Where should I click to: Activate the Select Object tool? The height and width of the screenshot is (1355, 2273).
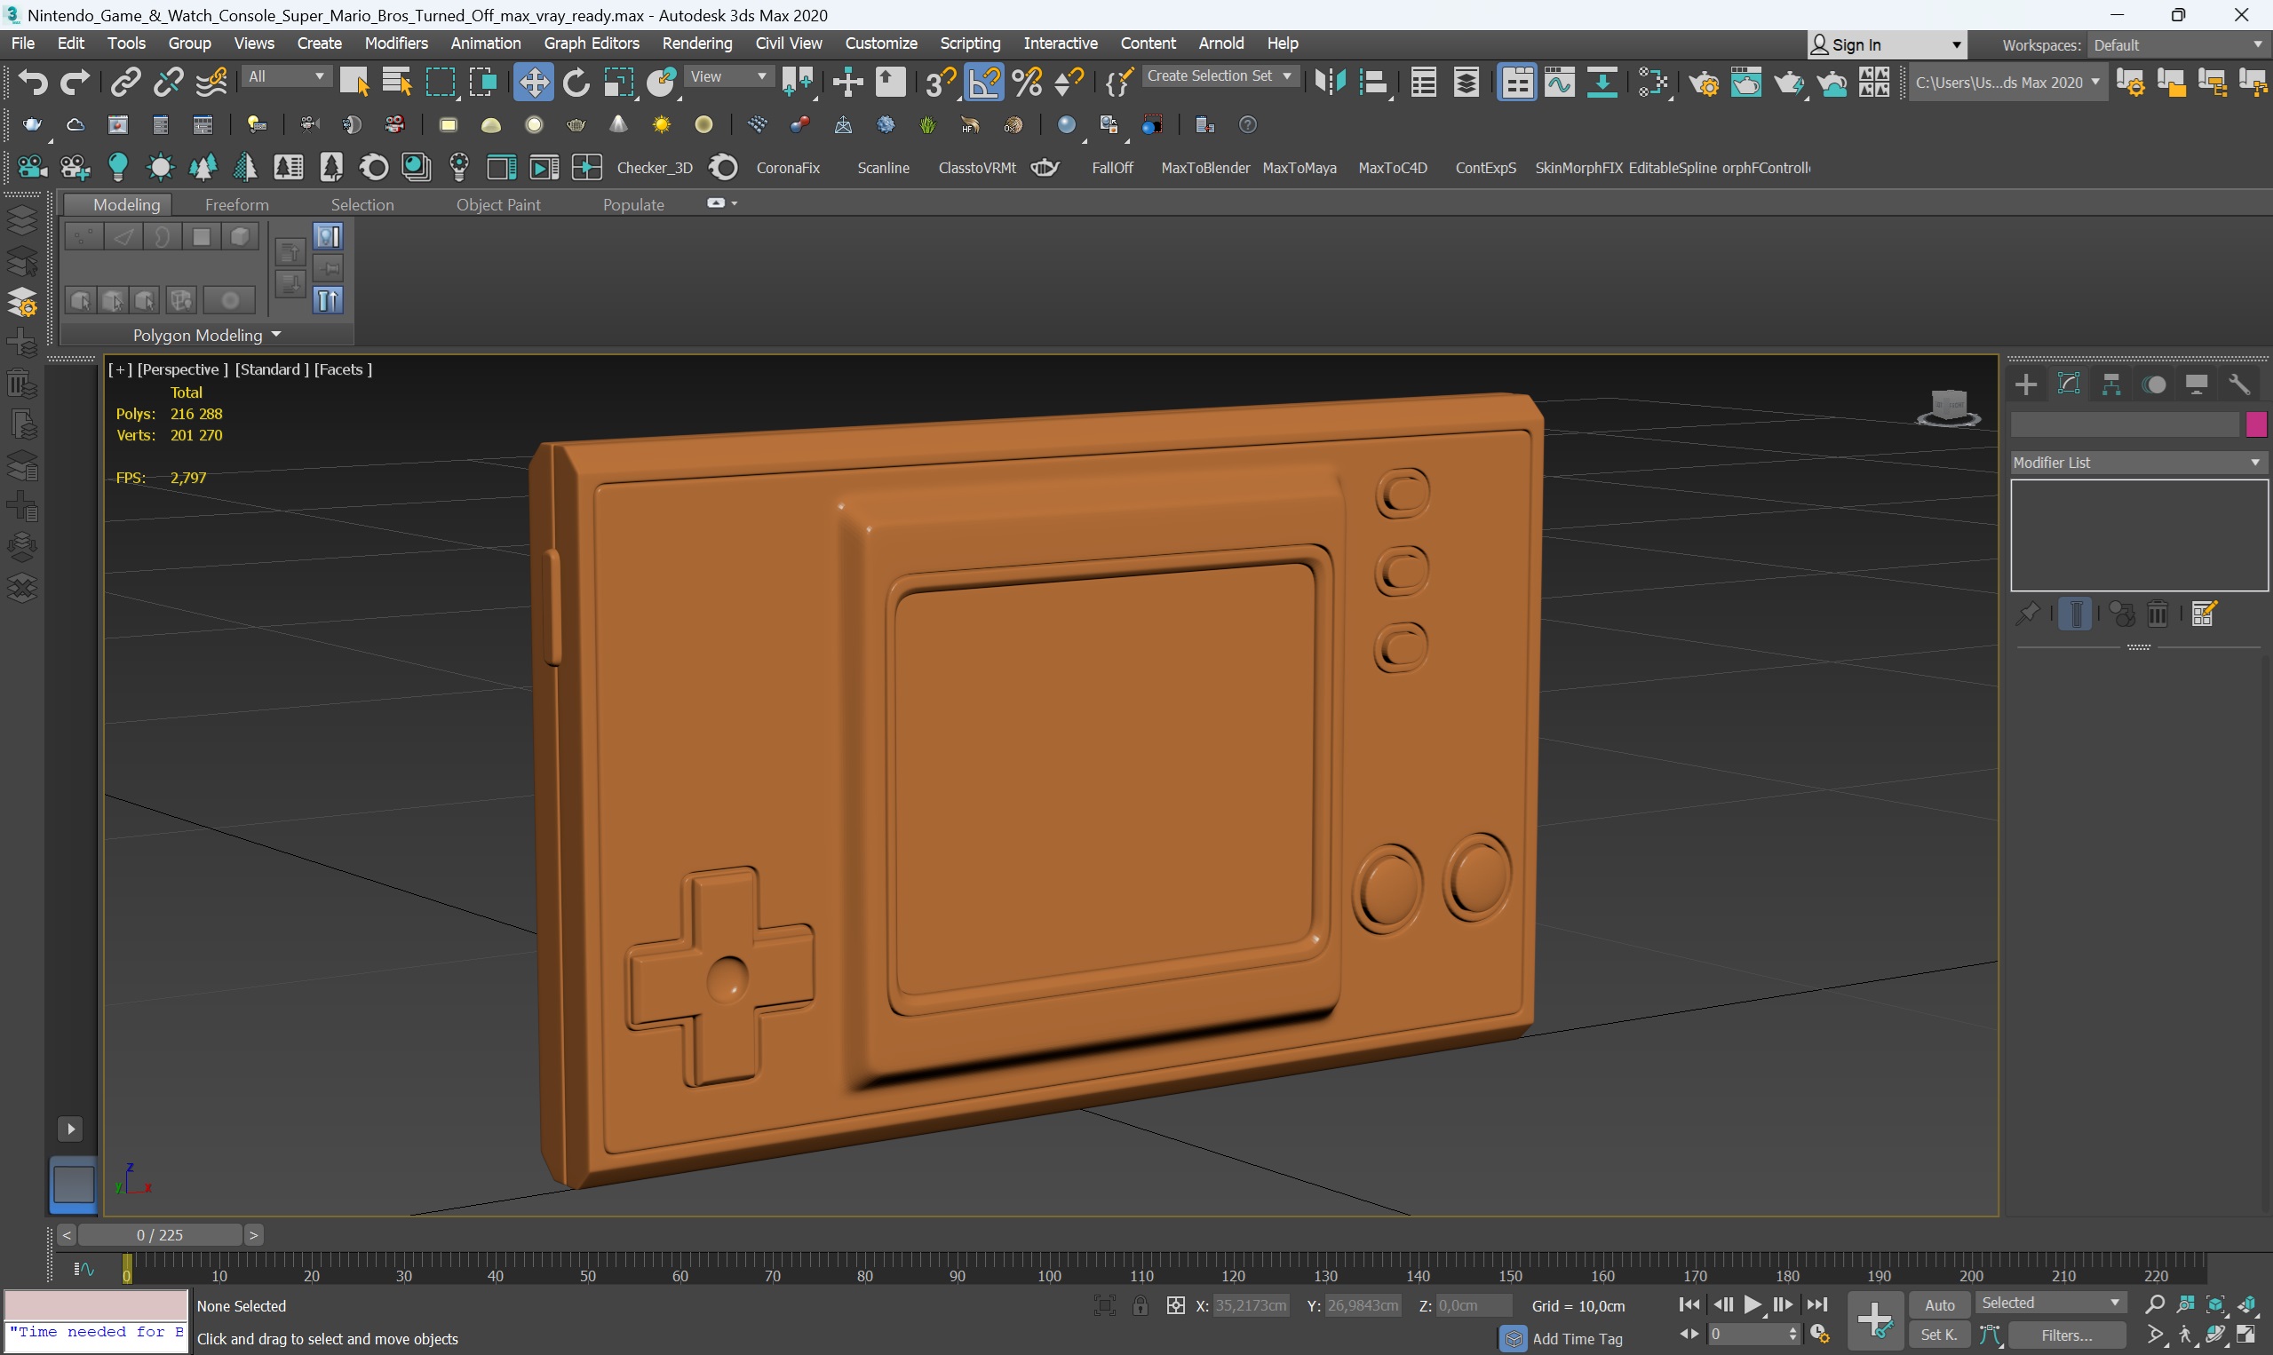pyautogui.click(x=354, y=83)
